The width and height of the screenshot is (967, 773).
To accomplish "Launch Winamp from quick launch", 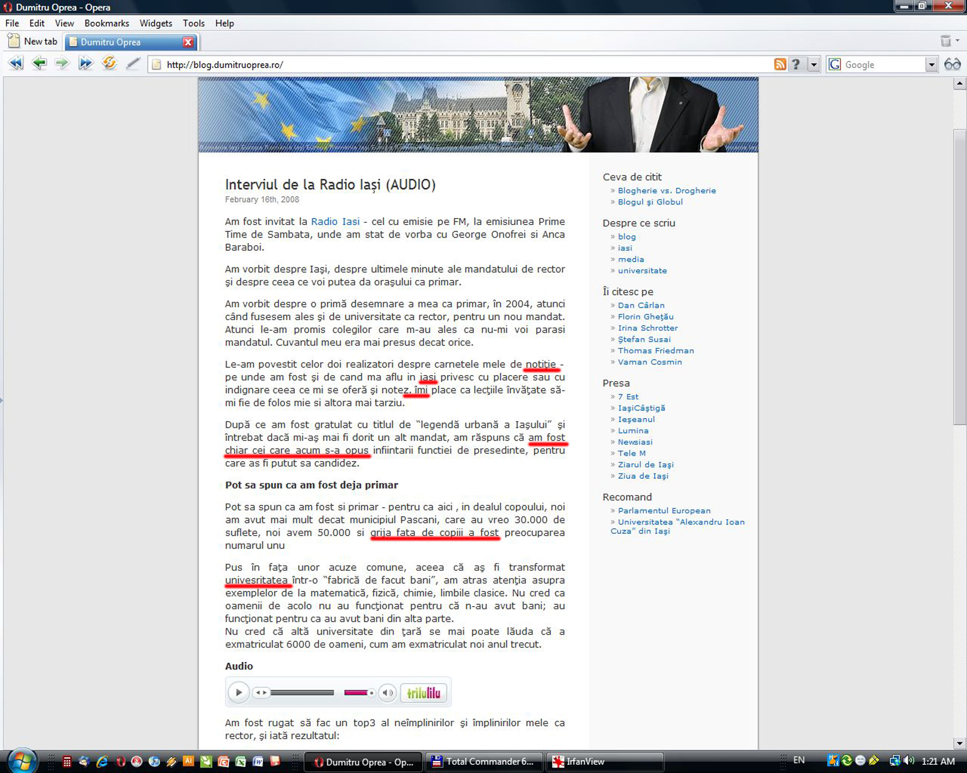I will point(171,762).
